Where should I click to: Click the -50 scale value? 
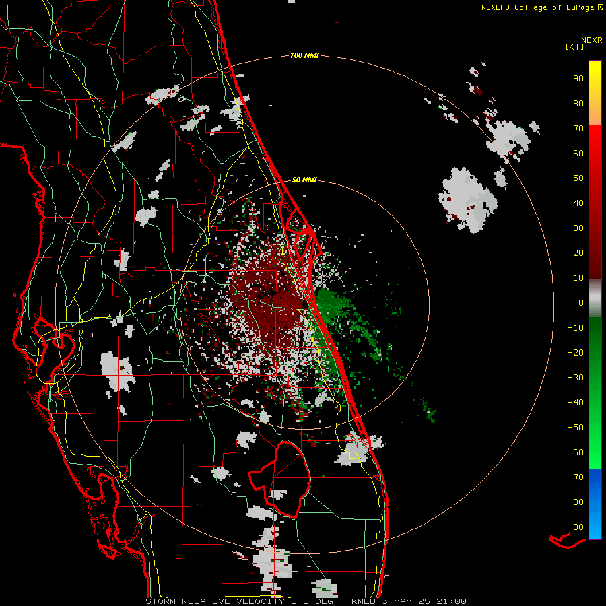click(x=576, y=428)
